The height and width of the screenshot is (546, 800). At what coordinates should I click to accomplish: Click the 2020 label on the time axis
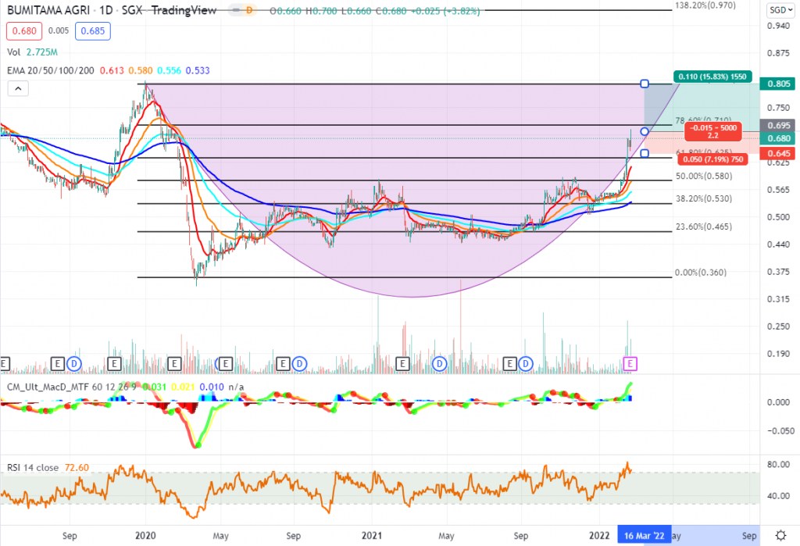point(145,536)
